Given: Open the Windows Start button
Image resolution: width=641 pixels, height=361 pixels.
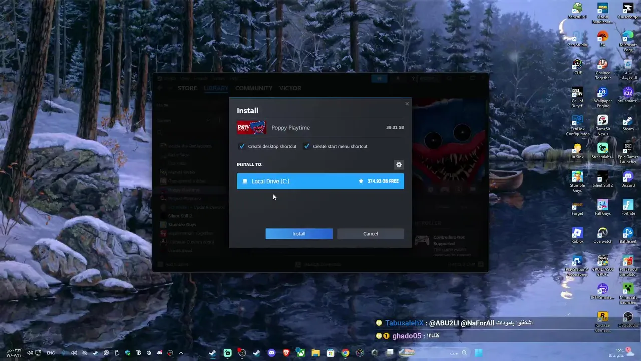Looking at the screenshot, I should click(x=478, y=353).
